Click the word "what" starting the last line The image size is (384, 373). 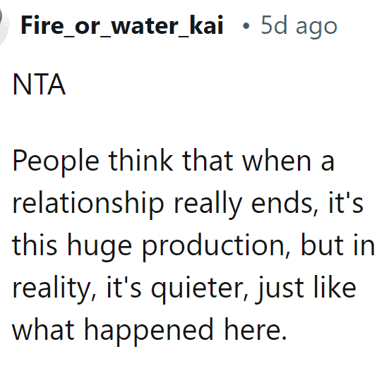[43, 329]
